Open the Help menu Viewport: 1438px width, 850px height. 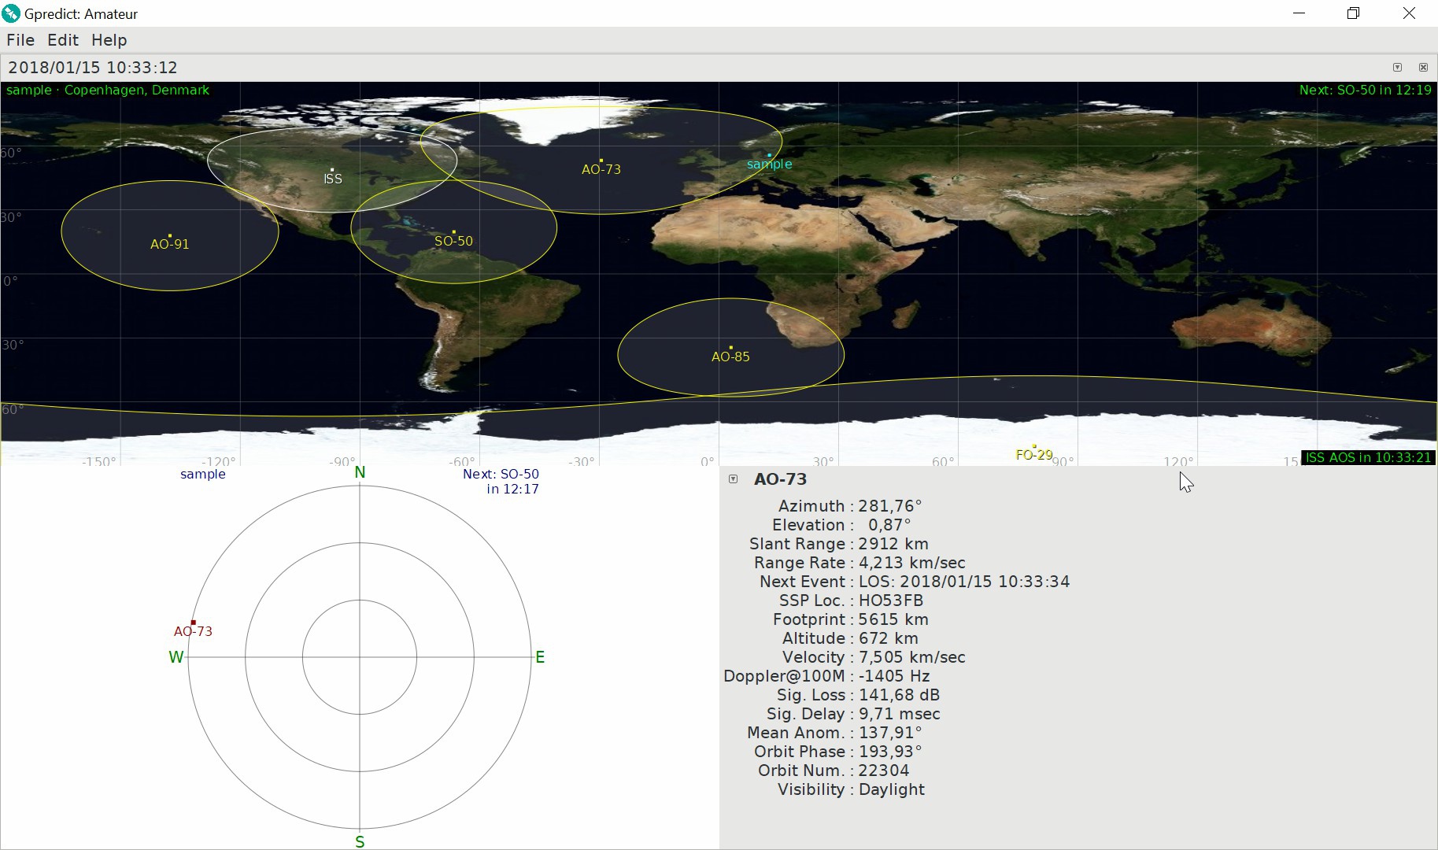tap(109, 40)
